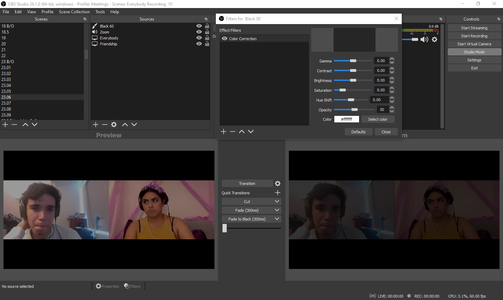Click the white #ffffff color swatch
503x300 pixels.
click(347, 119)
